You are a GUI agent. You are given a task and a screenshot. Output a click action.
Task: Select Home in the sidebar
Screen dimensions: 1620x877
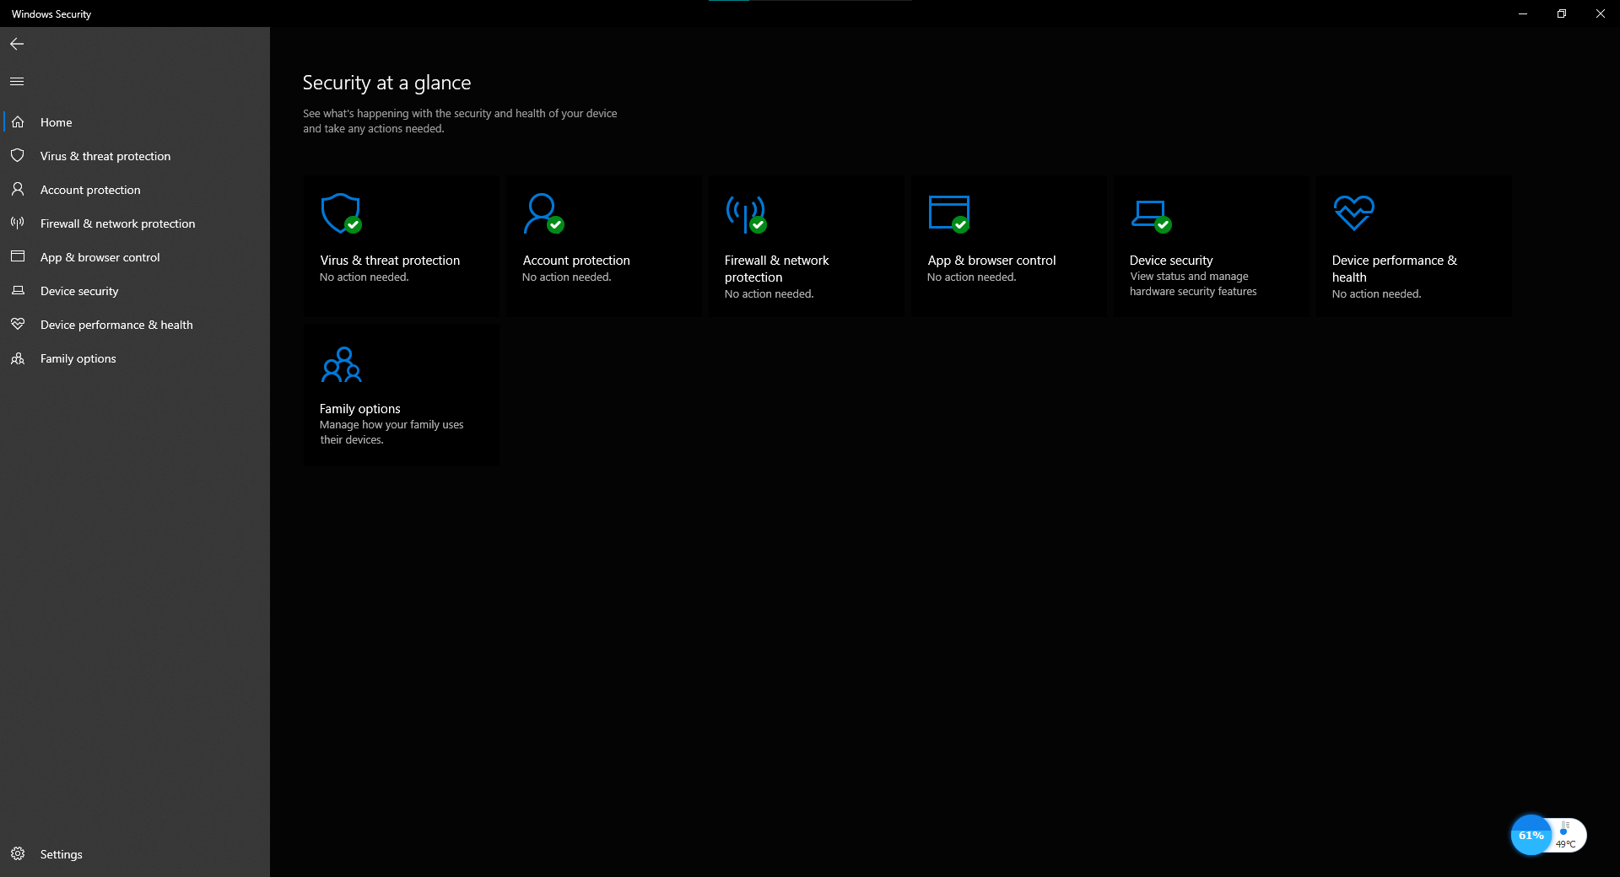tap(135, 122)
